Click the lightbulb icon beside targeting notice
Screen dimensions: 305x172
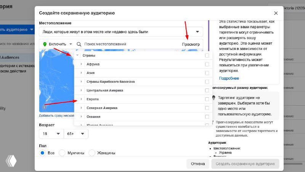213,98
